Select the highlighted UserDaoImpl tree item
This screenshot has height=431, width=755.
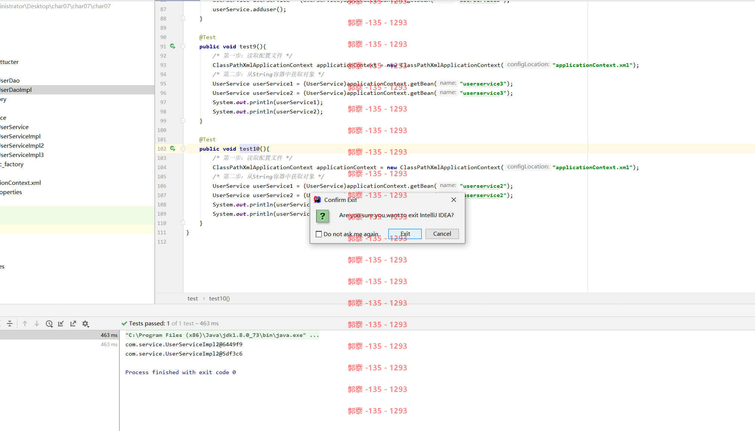pyautogui.click(x=77, y=90)
